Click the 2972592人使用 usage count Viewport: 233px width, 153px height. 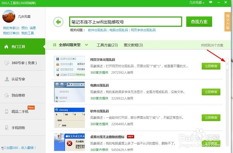pos(122,73)
